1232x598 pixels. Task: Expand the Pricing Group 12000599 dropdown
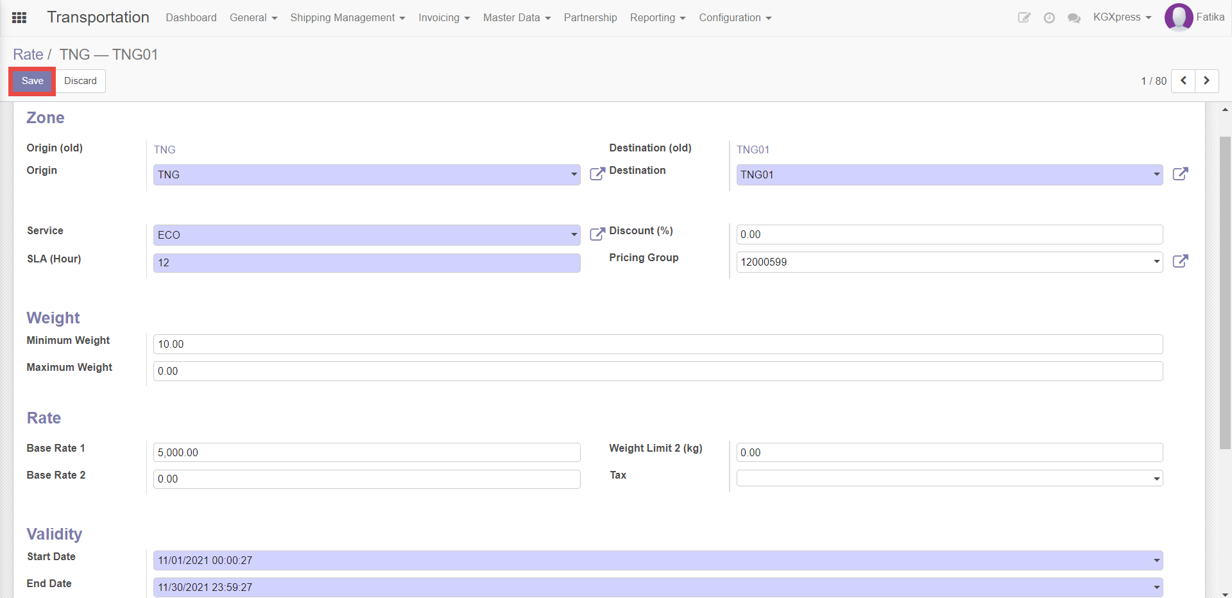[1156, 262]
